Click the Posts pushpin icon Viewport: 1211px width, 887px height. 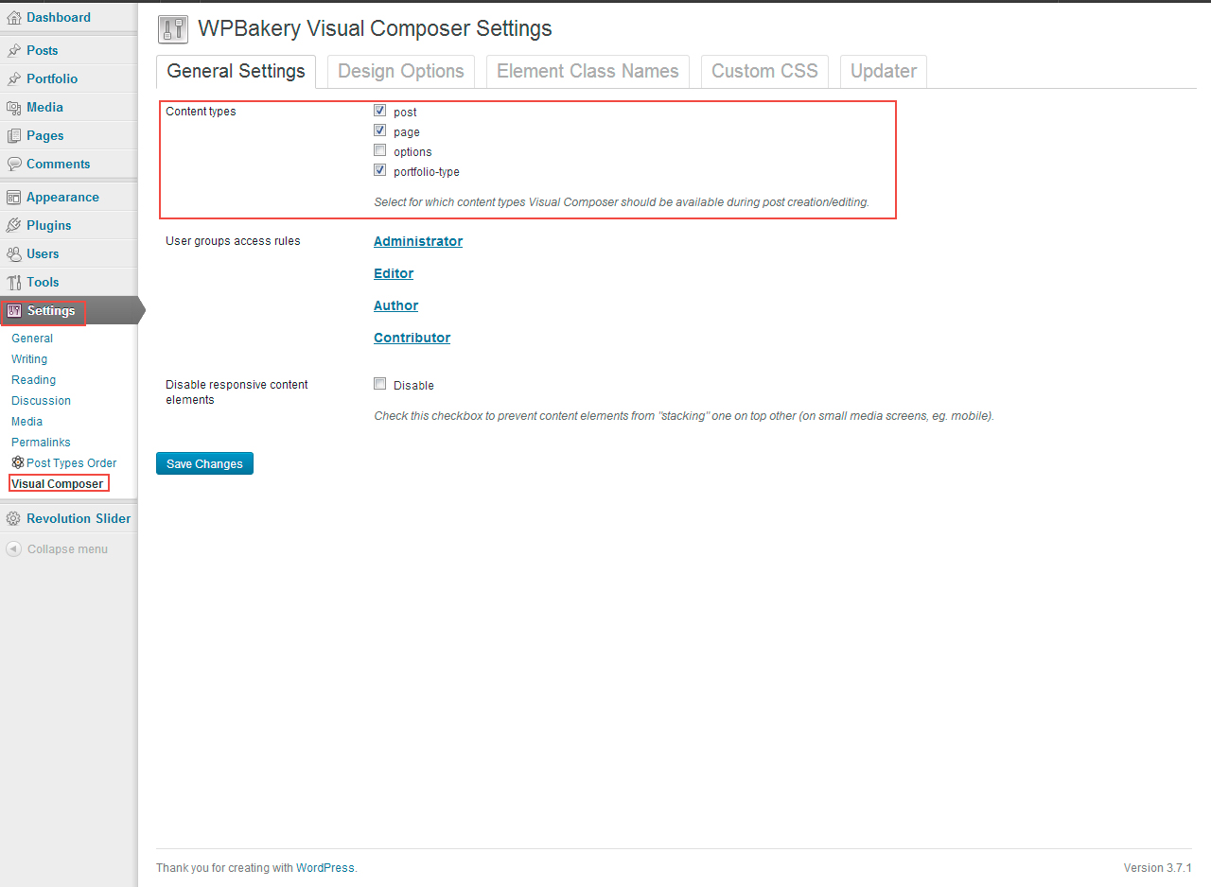point(13,50)
